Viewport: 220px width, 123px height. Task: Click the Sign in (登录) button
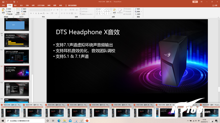[x=195, y=2]
